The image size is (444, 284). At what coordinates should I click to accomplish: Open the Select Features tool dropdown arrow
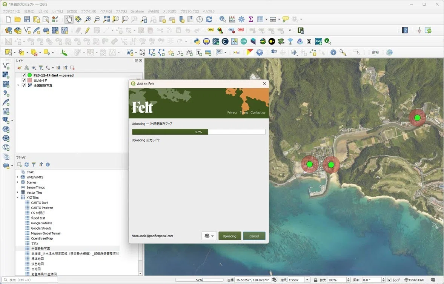(x=14, y=52)
